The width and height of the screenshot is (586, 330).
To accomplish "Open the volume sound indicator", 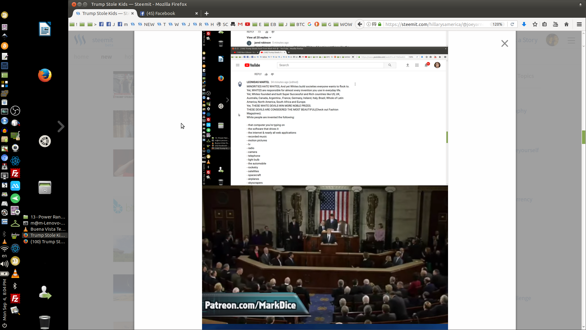I will 5,264.
